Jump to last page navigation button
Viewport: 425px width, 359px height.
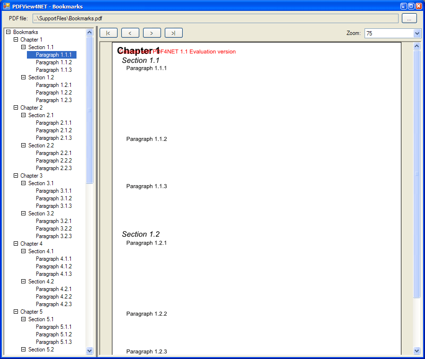click(x=173, y=33)
